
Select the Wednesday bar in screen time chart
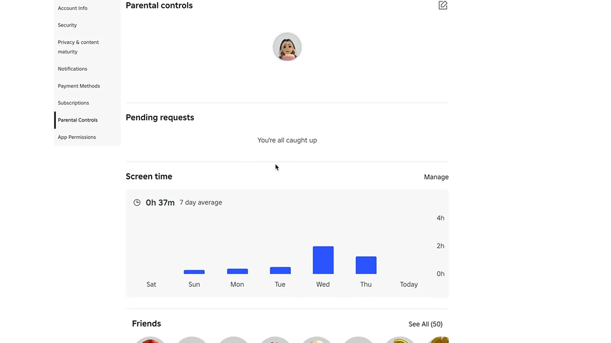(323, 260)
